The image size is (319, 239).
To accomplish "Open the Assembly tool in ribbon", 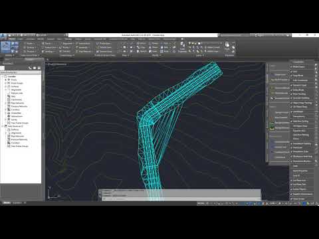I will [x=82, y=47].
